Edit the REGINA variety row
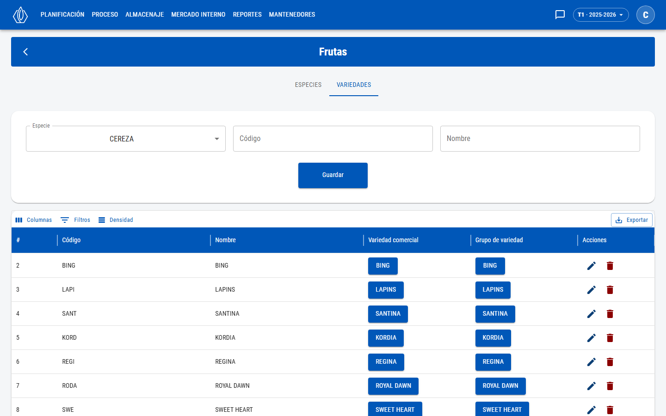 [x=592, y=362]
